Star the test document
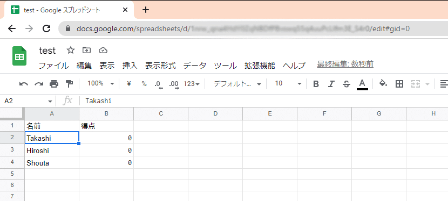 (71, 51)
